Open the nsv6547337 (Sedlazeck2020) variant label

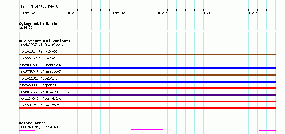point(44,92)
